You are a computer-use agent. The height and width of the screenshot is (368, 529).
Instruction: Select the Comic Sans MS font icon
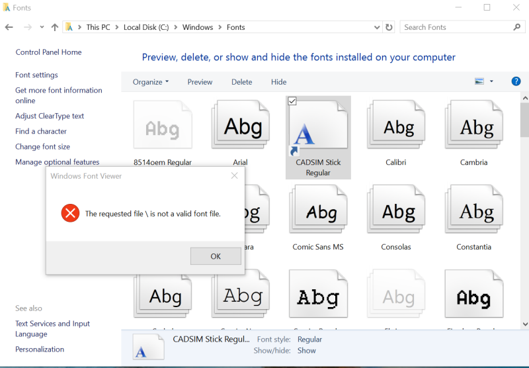tap(318, 209)
